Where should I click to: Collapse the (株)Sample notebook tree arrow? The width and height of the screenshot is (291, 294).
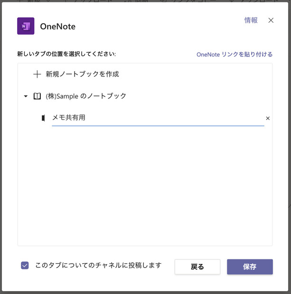point(26,96)
